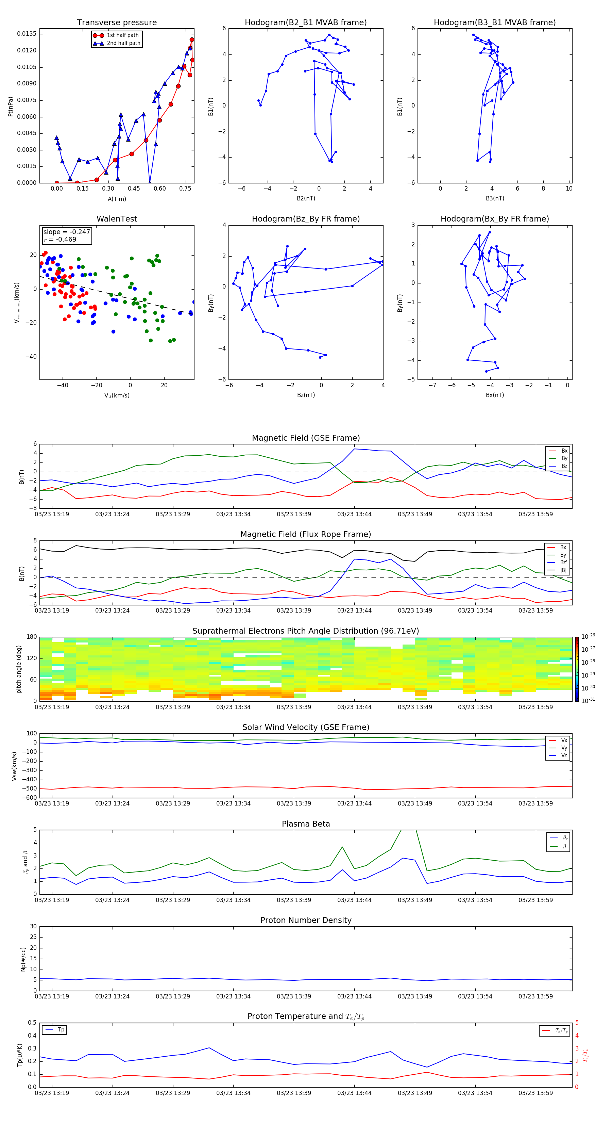
Task: Click the 'Transverse pressure' plot title
Action: 117,23
